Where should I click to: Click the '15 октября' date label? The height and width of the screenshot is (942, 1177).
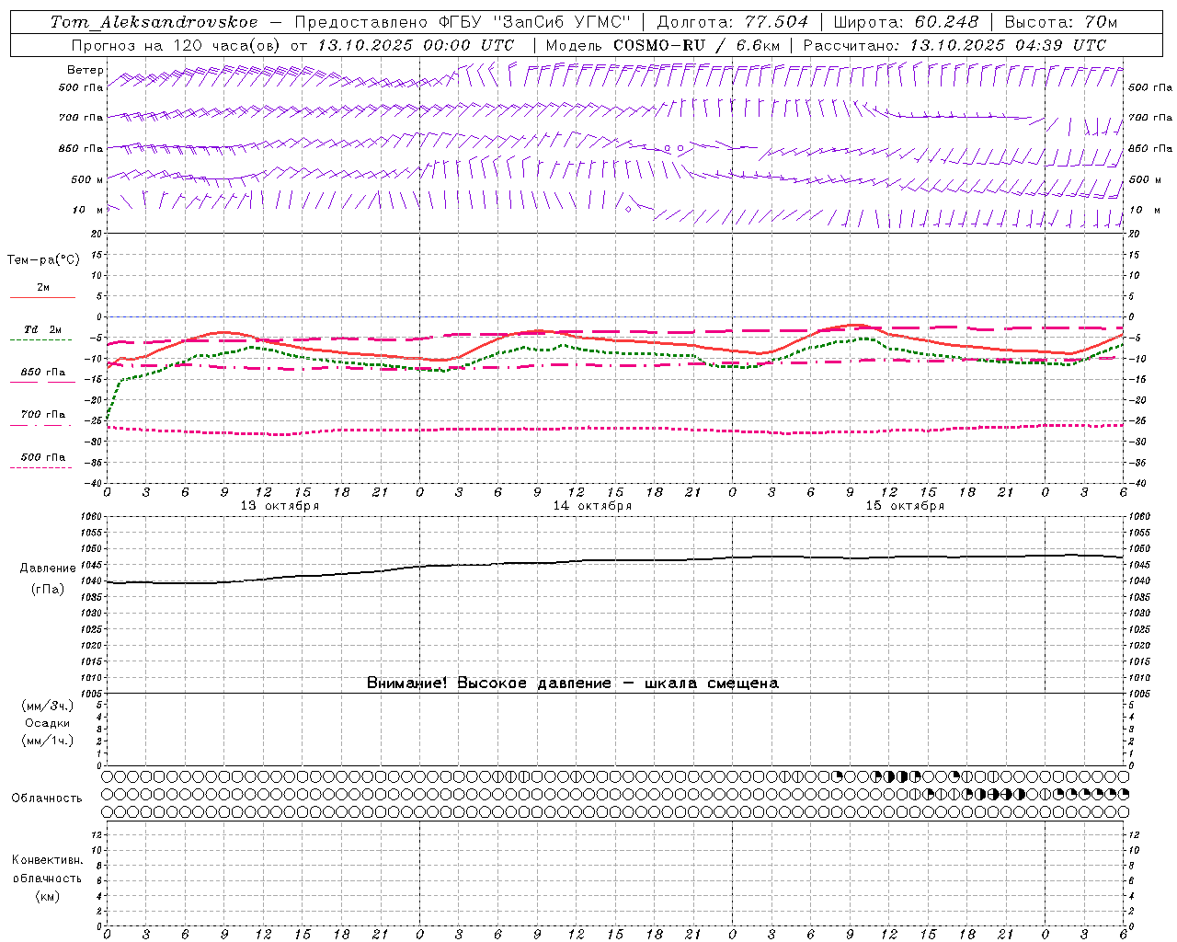[x=905, y=506]
